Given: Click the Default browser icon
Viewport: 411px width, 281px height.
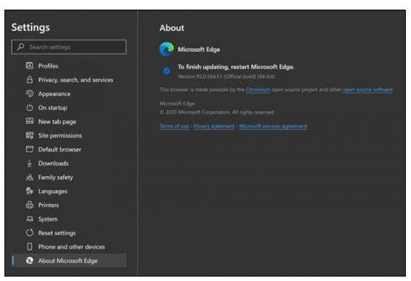Looking at the screenshot, I should [30, 149].
